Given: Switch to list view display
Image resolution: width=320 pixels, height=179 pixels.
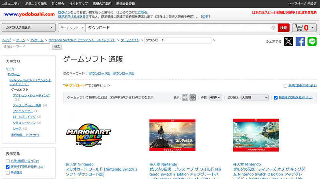Looking at the screenshot, I should (x=185, y=97).
